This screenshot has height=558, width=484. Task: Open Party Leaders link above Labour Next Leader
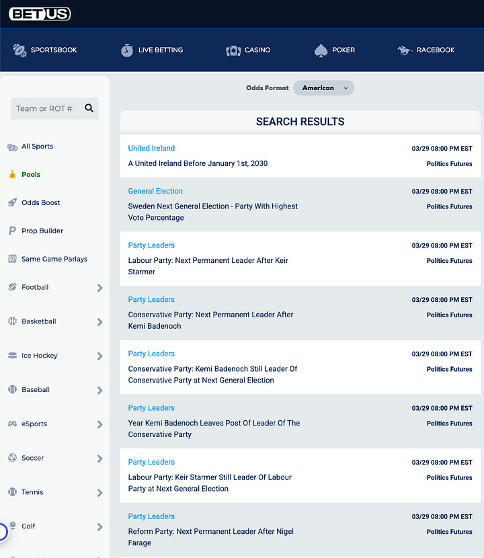(x=151, y=245)
